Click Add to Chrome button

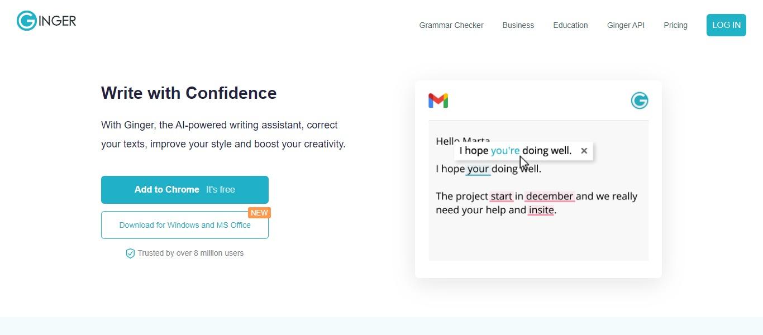[185, 190]
